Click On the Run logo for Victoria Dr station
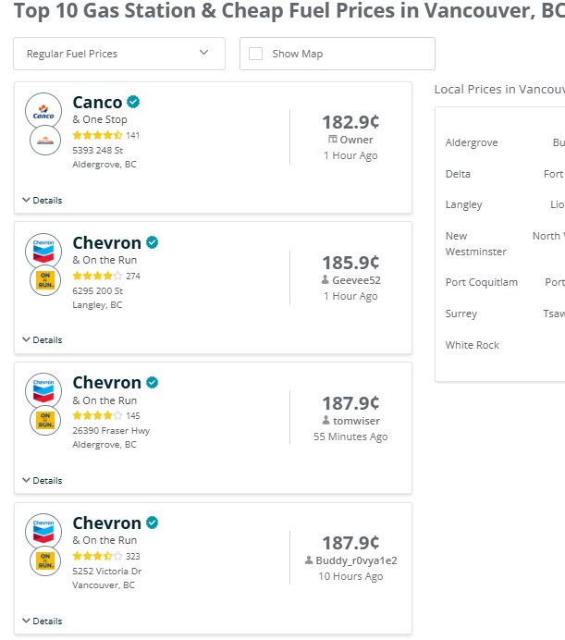Image resolution: width=565 pixels, height=640 pixels. pyautogui.click(x=44, y=561)
